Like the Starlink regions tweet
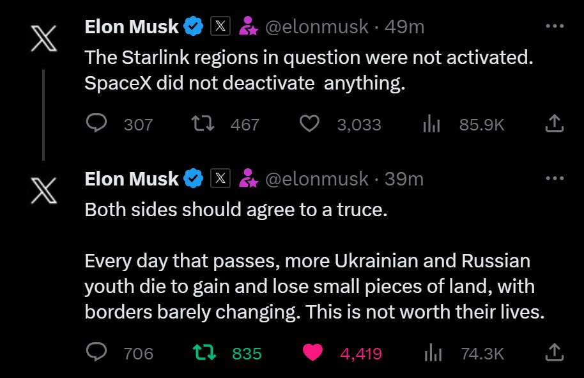The width and height of the screenshot is (584, 378). pos(310,123)
